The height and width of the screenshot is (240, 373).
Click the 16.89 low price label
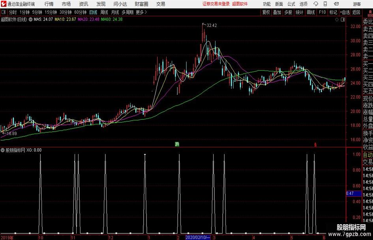point(12,134)
